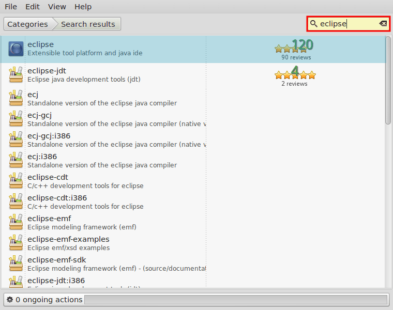Click the eclipse-cdt package icon

click(x=16, y=181)
